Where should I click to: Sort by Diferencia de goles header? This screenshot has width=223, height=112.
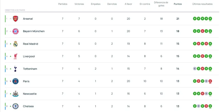(161, 4)
